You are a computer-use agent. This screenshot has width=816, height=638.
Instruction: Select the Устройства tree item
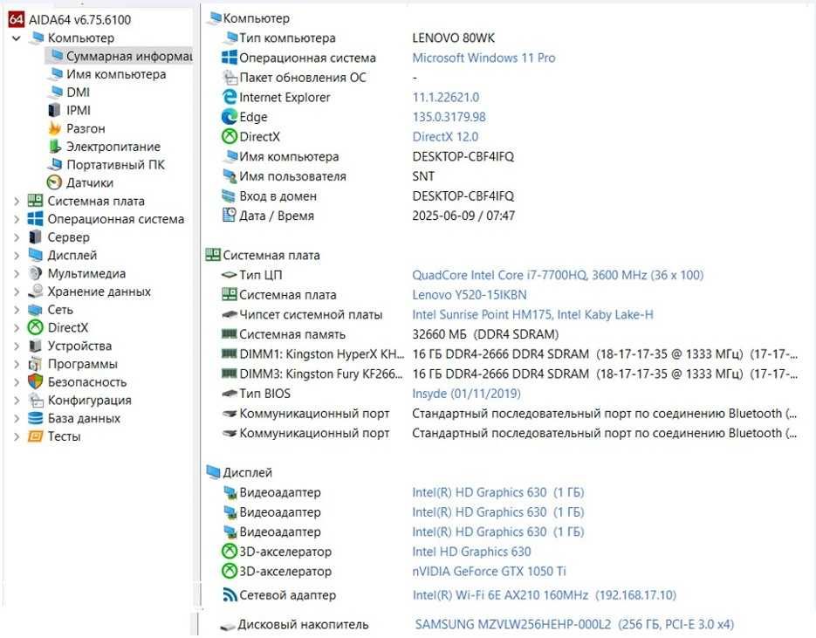point(79,346)
